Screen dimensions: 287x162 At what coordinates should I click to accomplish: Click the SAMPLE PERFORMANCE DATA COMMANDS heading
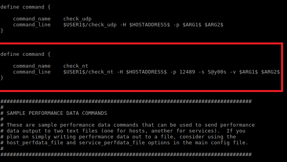pos(57,113)
